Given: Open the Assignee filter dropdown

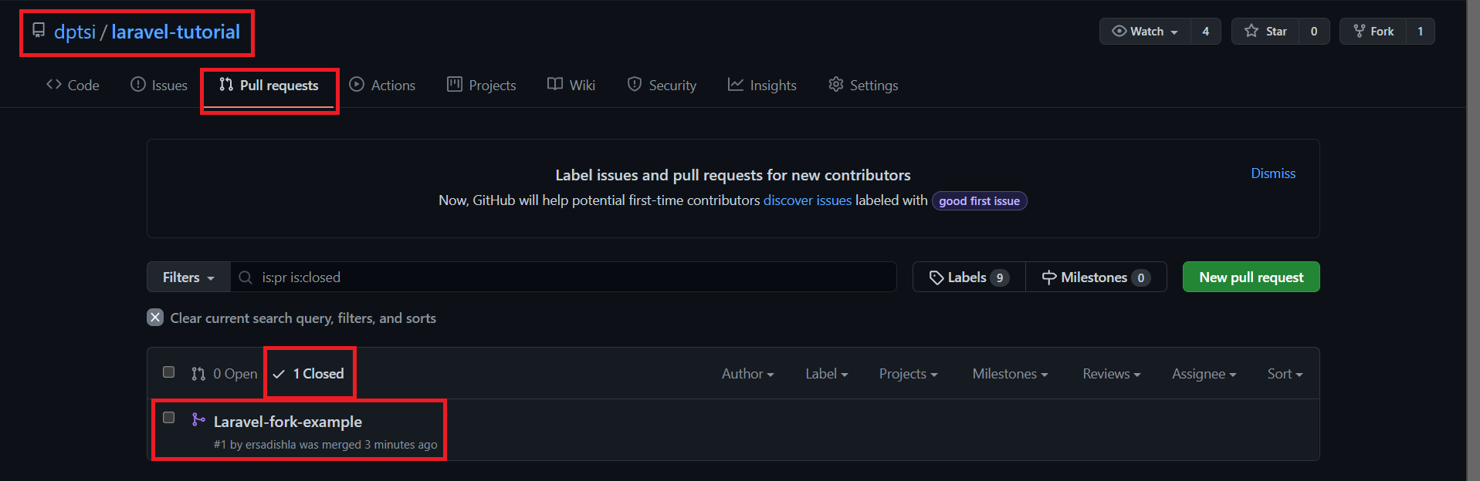Looking at the screenshot, I should coord(1204,374).
